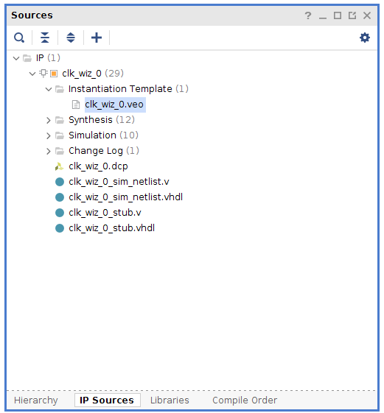
Task: Switch to the Hierarchy tab
Action: pyautogui.click(x=36, y=400)
